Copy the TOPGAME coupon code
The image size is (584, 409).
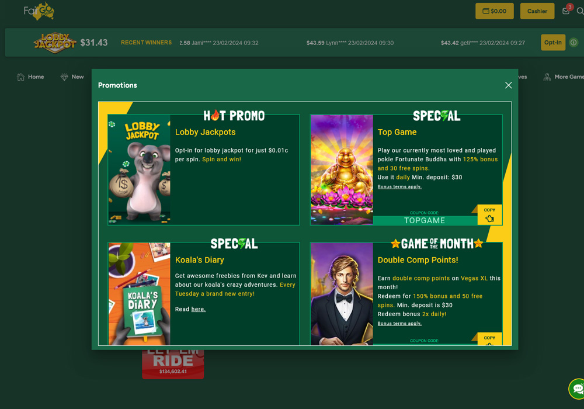489,215
